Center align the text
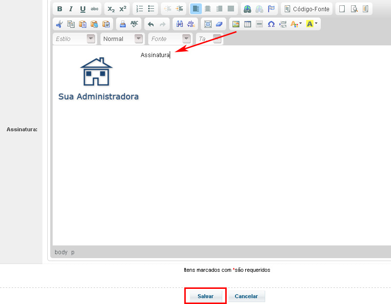391x304 pixels. point(208,9)
